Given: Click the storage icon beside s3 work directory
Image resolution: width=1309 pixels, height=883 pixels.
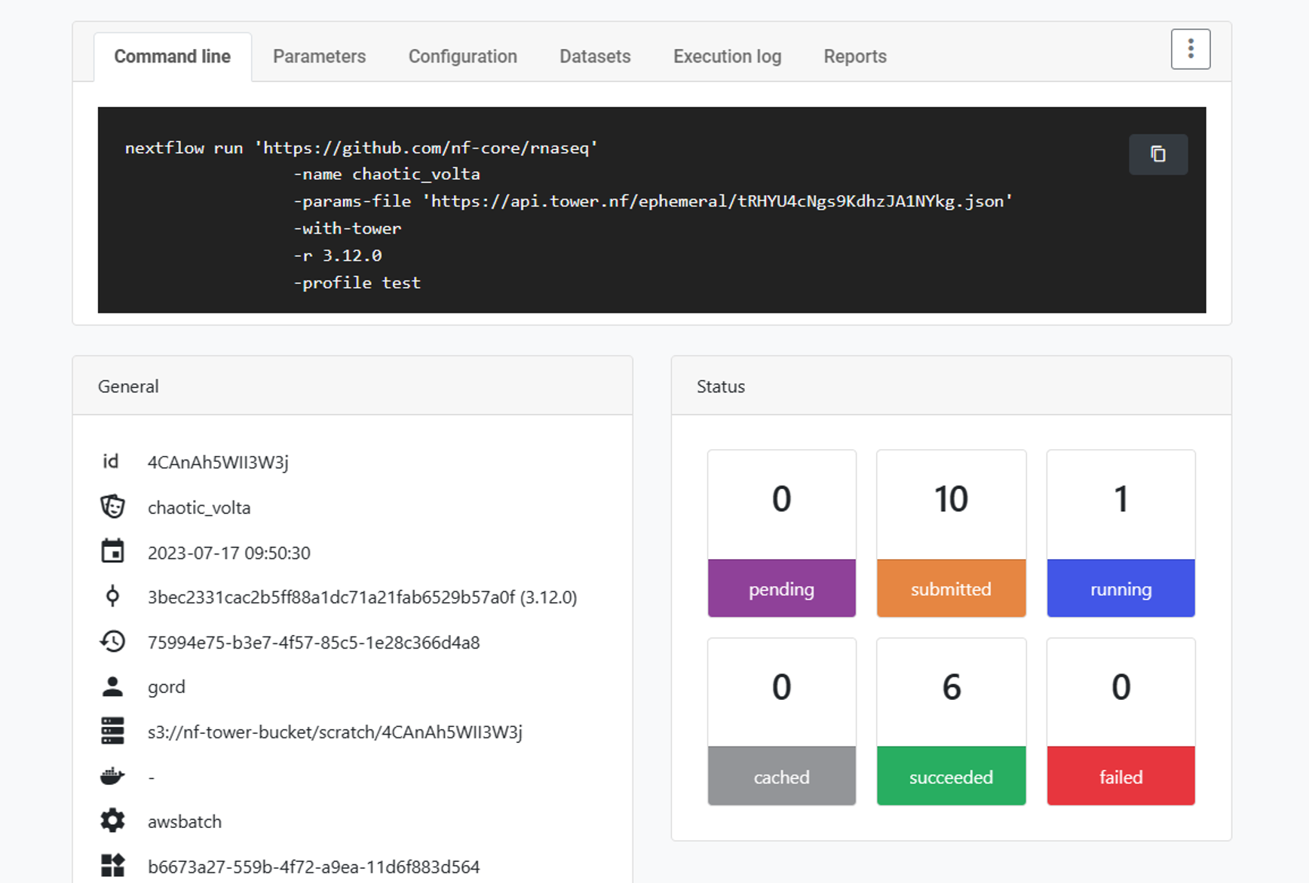Looking at the screenshot, I should [112, 731].
